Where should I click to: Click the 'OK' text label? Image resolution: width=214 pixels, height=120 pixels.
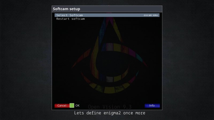point(78,106)
